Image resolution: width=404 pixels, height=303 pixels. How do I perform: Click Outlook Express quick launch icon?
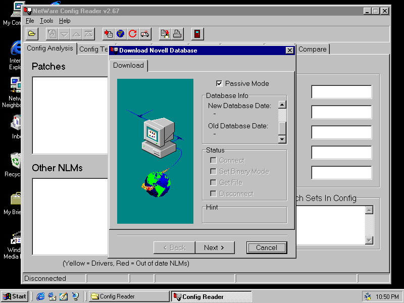pyautogui.click(x=52, y=296)
